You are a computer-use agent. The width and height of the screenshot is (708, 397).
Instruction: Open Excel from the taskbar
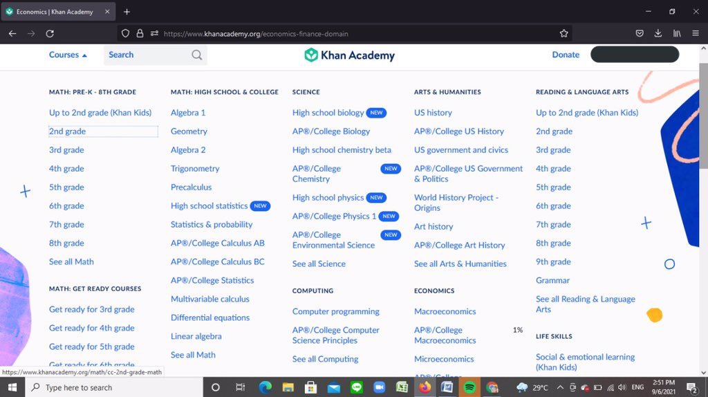(x=402, y=387)
